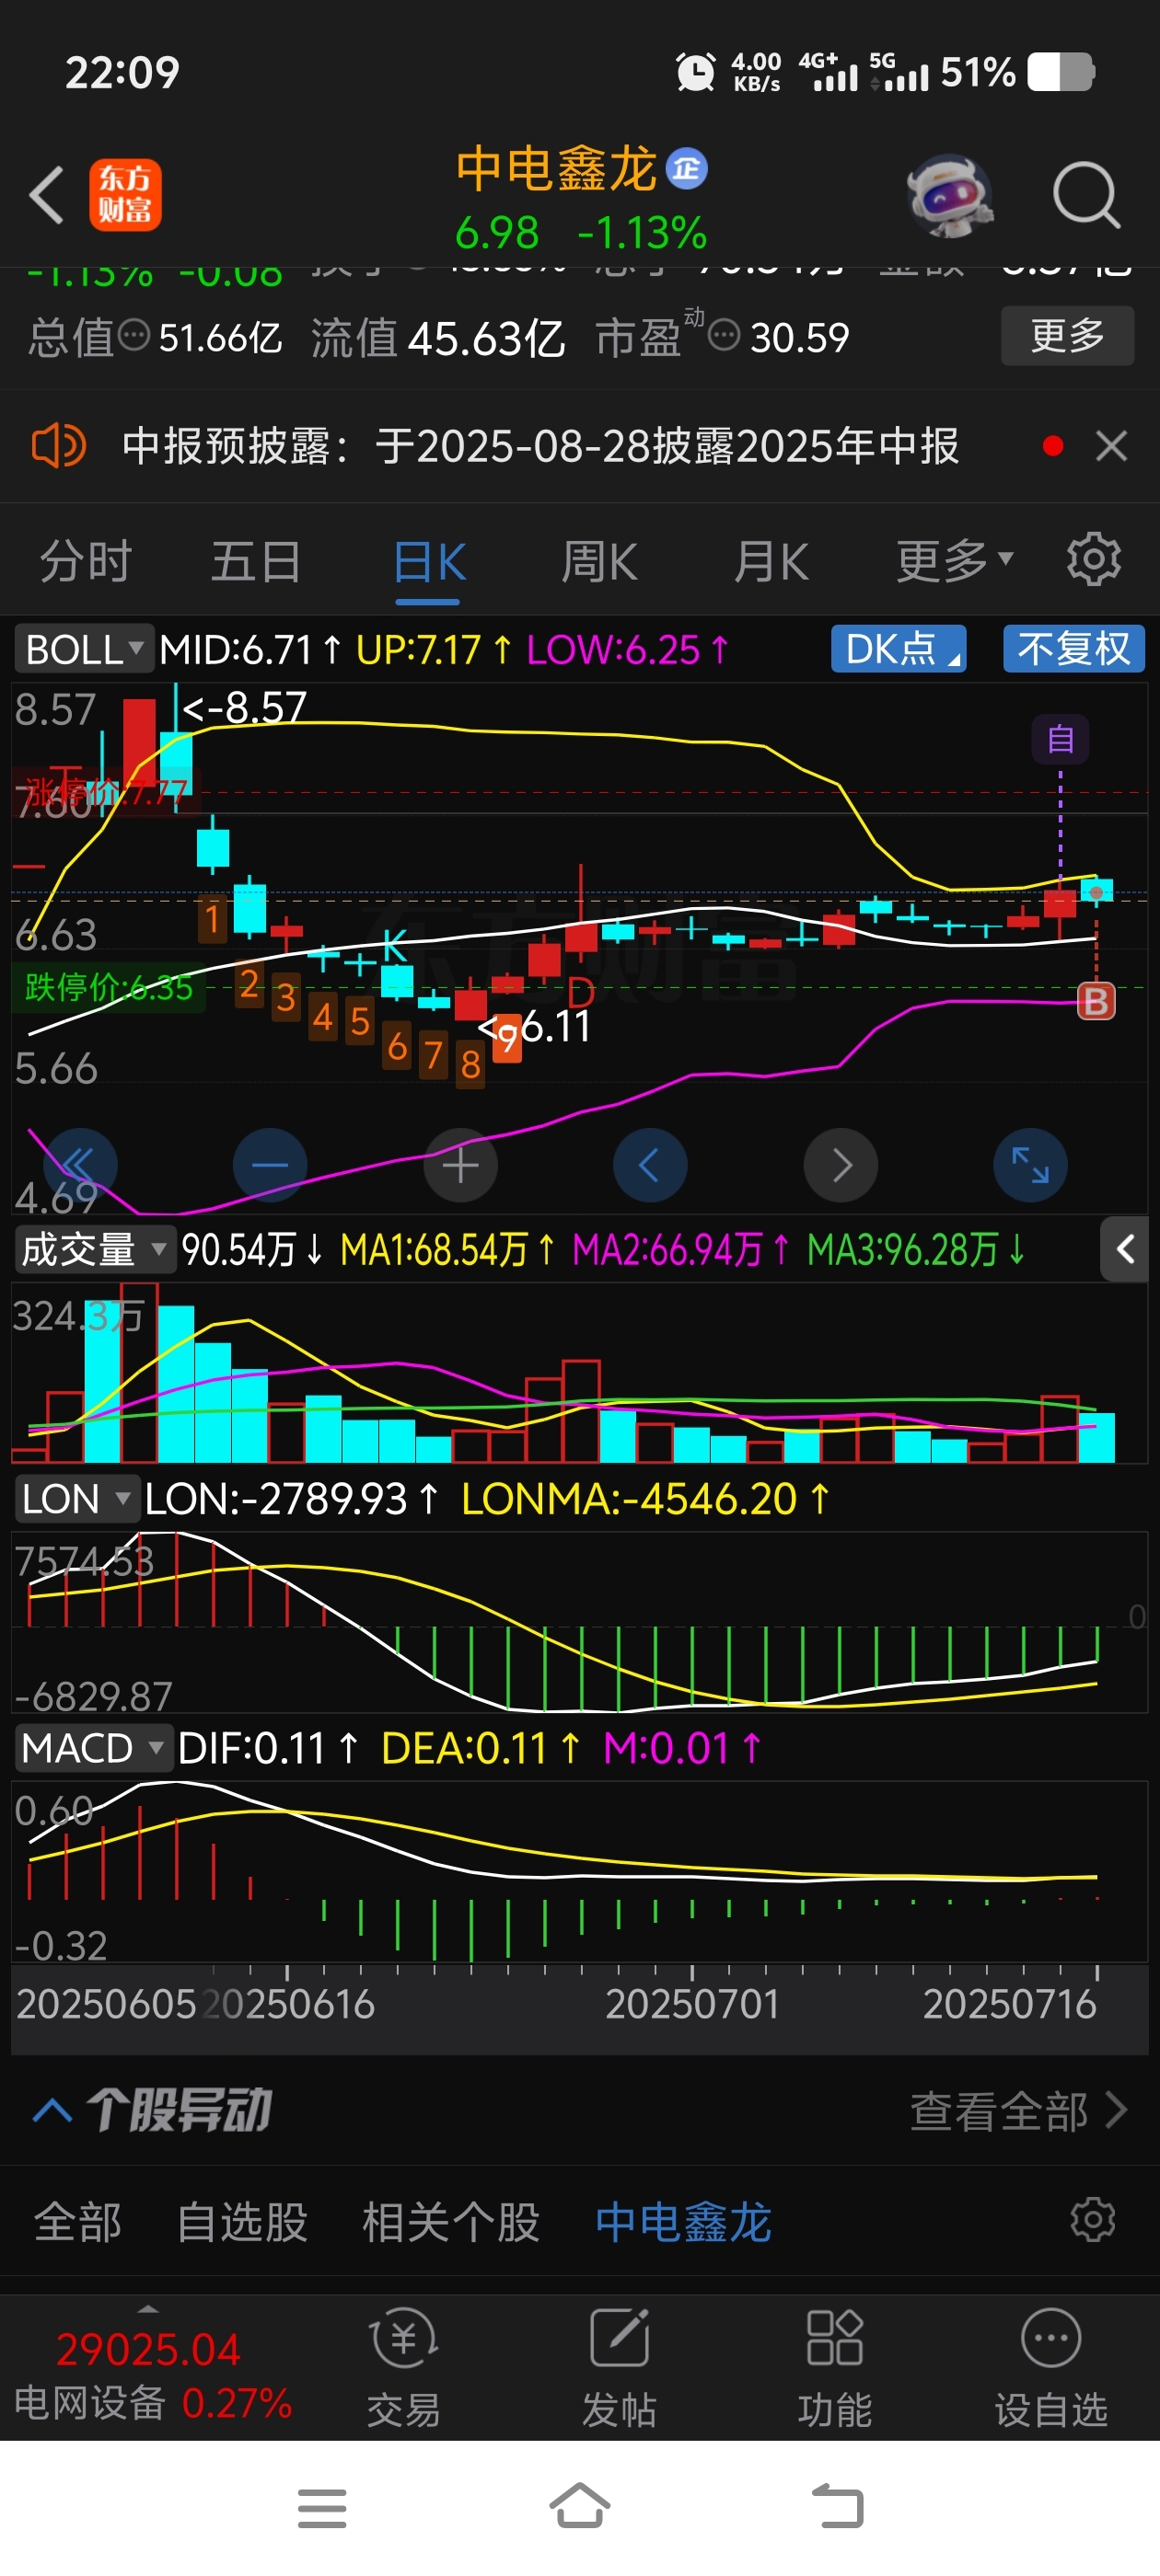Expand chart to fullscreen
The height and width of the screenshot is (2576, 1160).
[1030, 1165]
